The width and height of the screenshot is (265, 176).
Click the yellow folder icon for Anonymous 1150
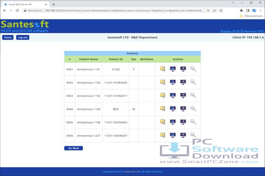[x=163, y=82]
